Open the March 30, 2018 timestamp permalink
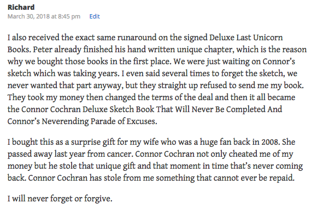Screen dimensions: 317x209 (44, 16)
